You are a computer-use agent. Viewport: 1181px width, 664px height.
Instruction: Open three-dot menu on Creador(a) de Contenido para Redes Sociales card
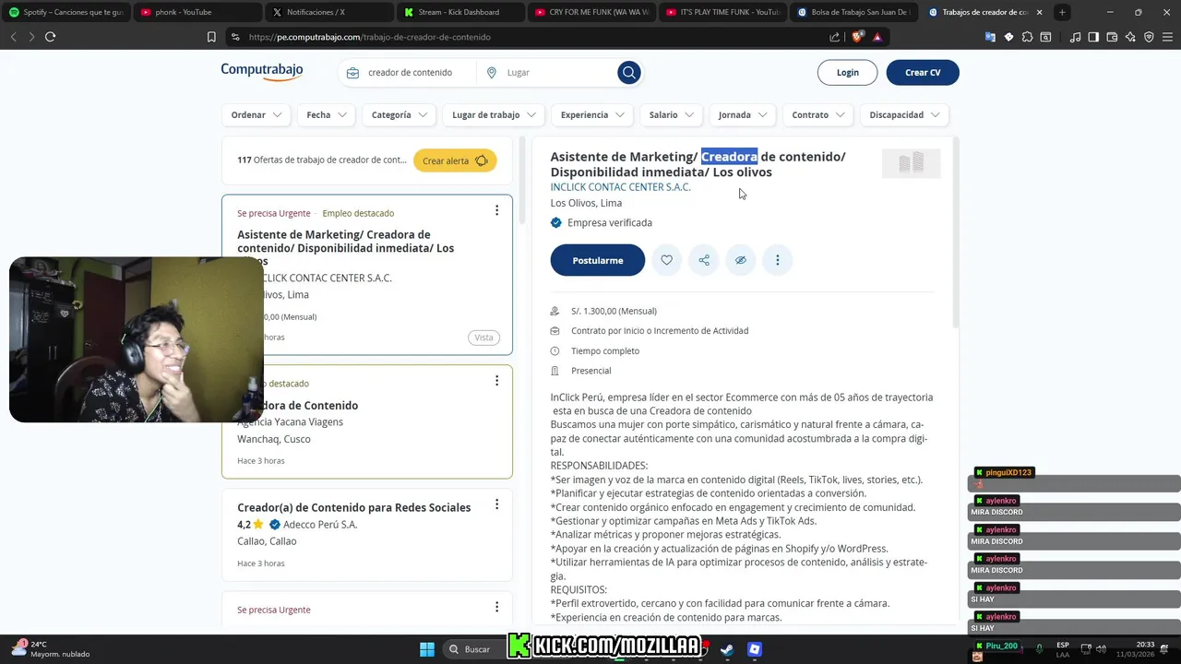(496, 504)
